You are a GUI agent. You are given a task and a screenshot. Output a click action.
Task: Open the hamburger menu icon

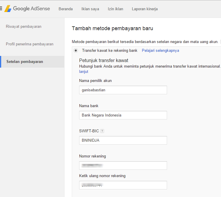(x=1, y=8)
